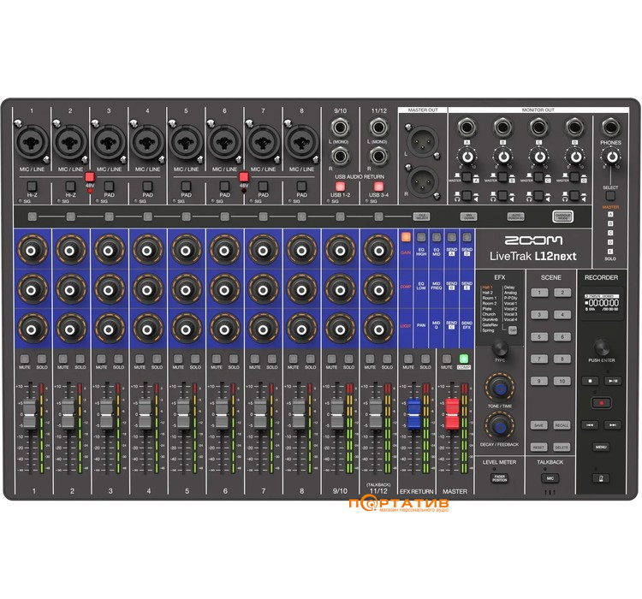Click the EFX TONE / TIME knob
This screenshot has height=599, width=642.
click(500, 388)
